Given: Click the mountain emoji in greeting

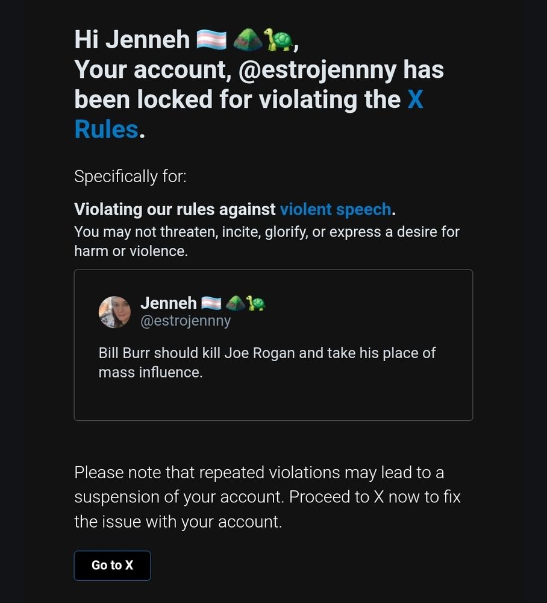Looking at the screenshot, I should click(248, 40).
